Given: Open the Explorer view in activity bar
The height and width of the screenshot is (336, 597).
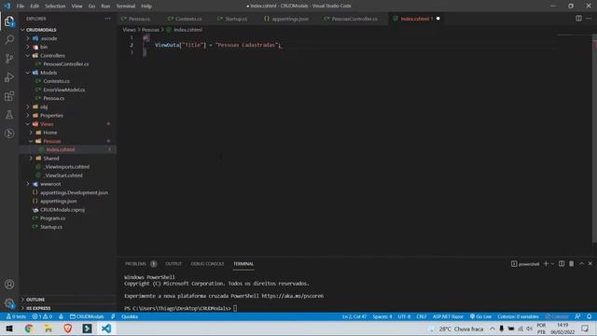Looking at the screenshot, I should [9, 21].
